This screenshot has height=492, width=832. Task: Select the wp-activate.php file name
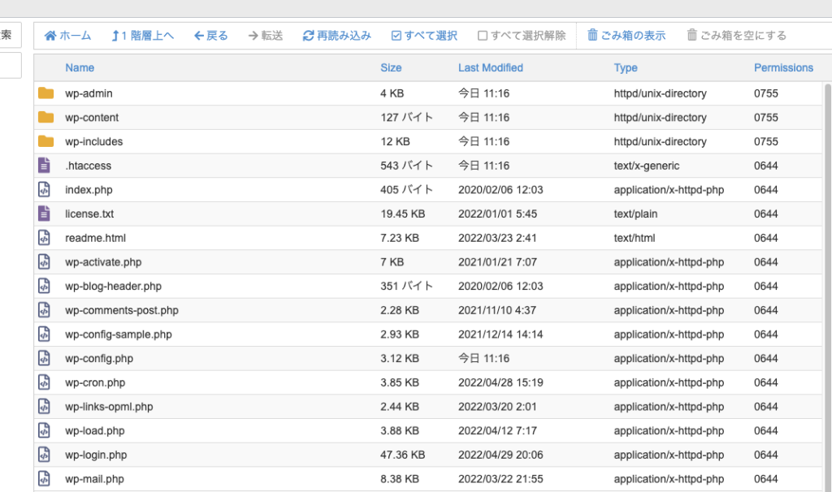coord(103,262)
